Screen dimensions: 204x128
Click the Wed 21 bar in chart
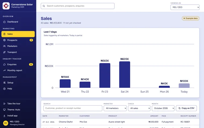point(65,84)
